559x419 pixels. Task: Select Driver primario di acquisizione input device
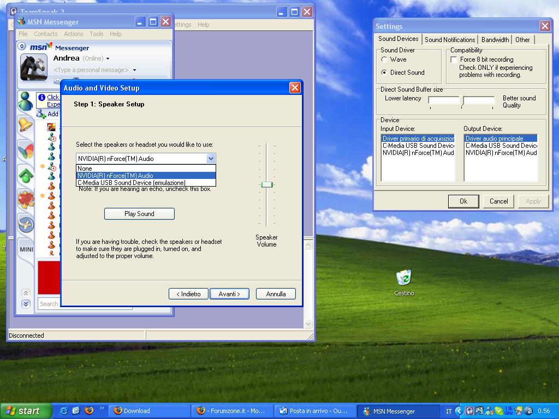click(x=418, y=138)
